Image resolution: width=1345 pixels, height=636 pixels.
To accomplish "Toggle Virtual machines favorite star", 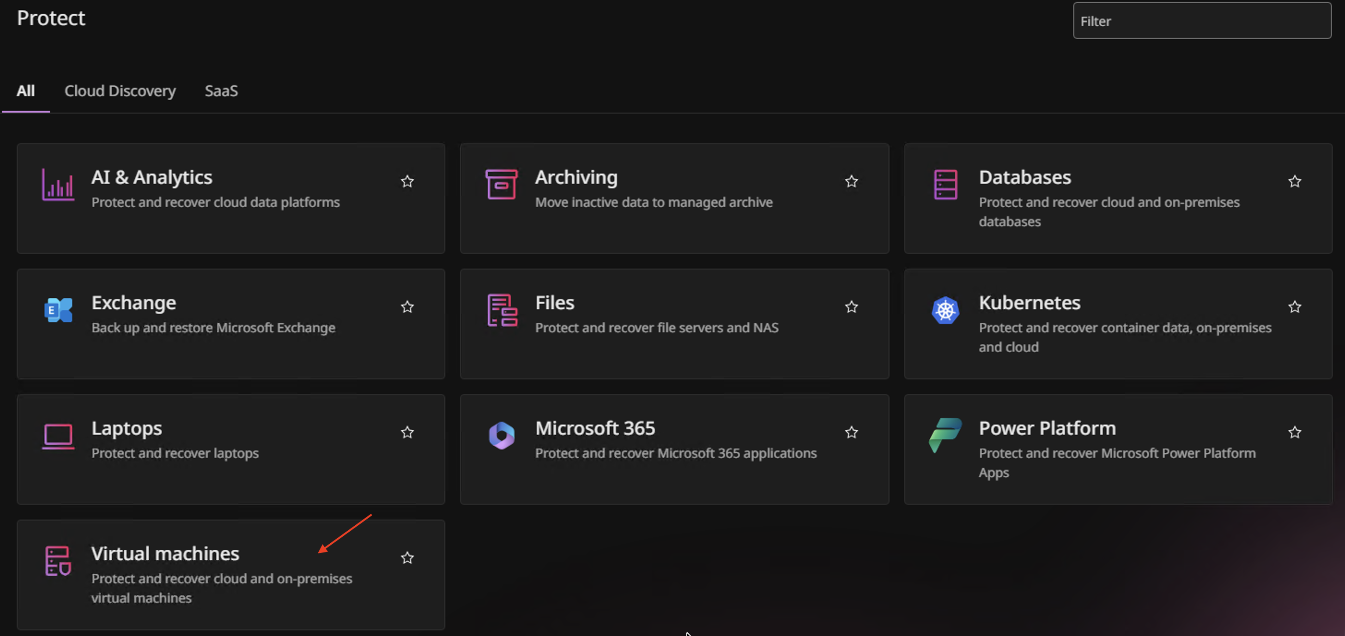I will 407,558.
